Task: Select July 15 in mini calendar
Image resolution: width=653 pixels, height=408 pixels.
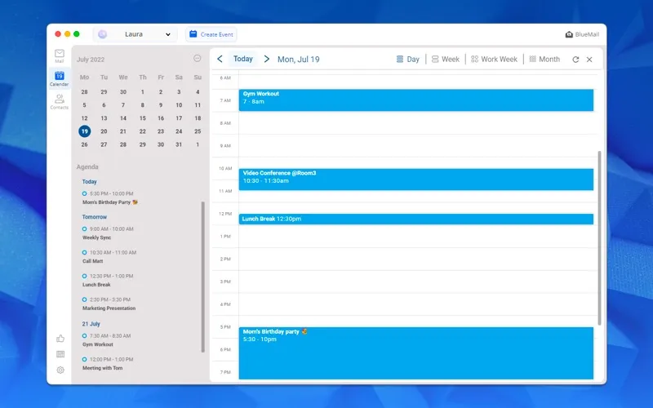Action: [x=142, y=118]
